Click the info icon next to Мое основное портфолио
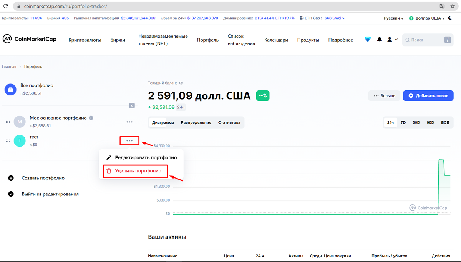The height and width of the screenshot is (262, 461). coord(91,118)
